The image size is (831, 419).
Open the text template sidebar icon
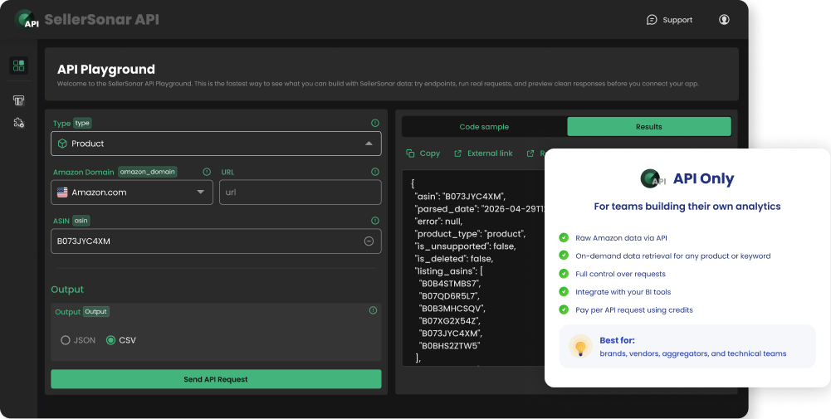(18, 100)
